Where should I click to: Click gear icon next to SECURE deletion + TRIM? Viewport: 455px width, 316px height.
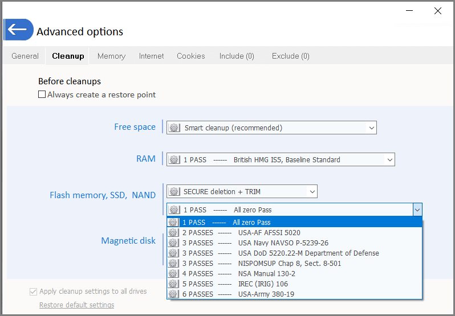pos(174,191)
